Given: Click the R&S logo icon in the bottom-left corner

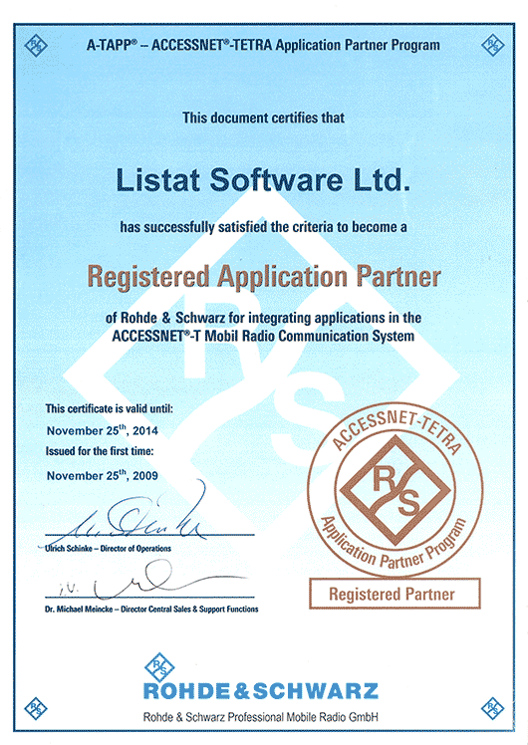Looking at the screenshot, I should [36, 708].
